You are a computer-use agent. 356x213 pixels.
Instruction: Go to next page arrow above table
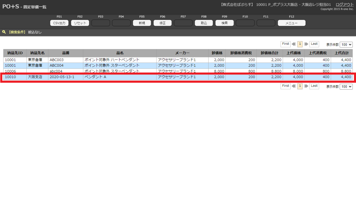[306, 44]
